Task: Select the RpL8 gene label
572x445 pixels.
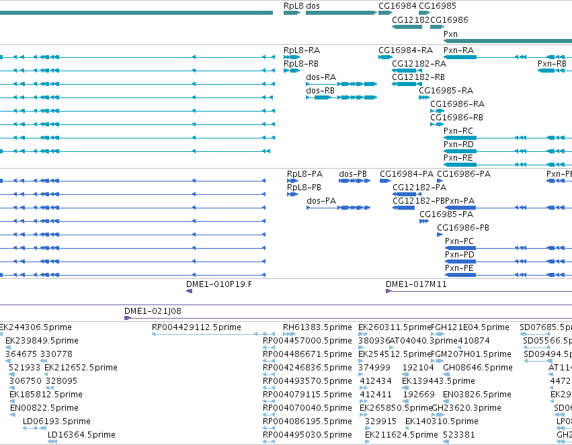Action: [x=294, y=6]
